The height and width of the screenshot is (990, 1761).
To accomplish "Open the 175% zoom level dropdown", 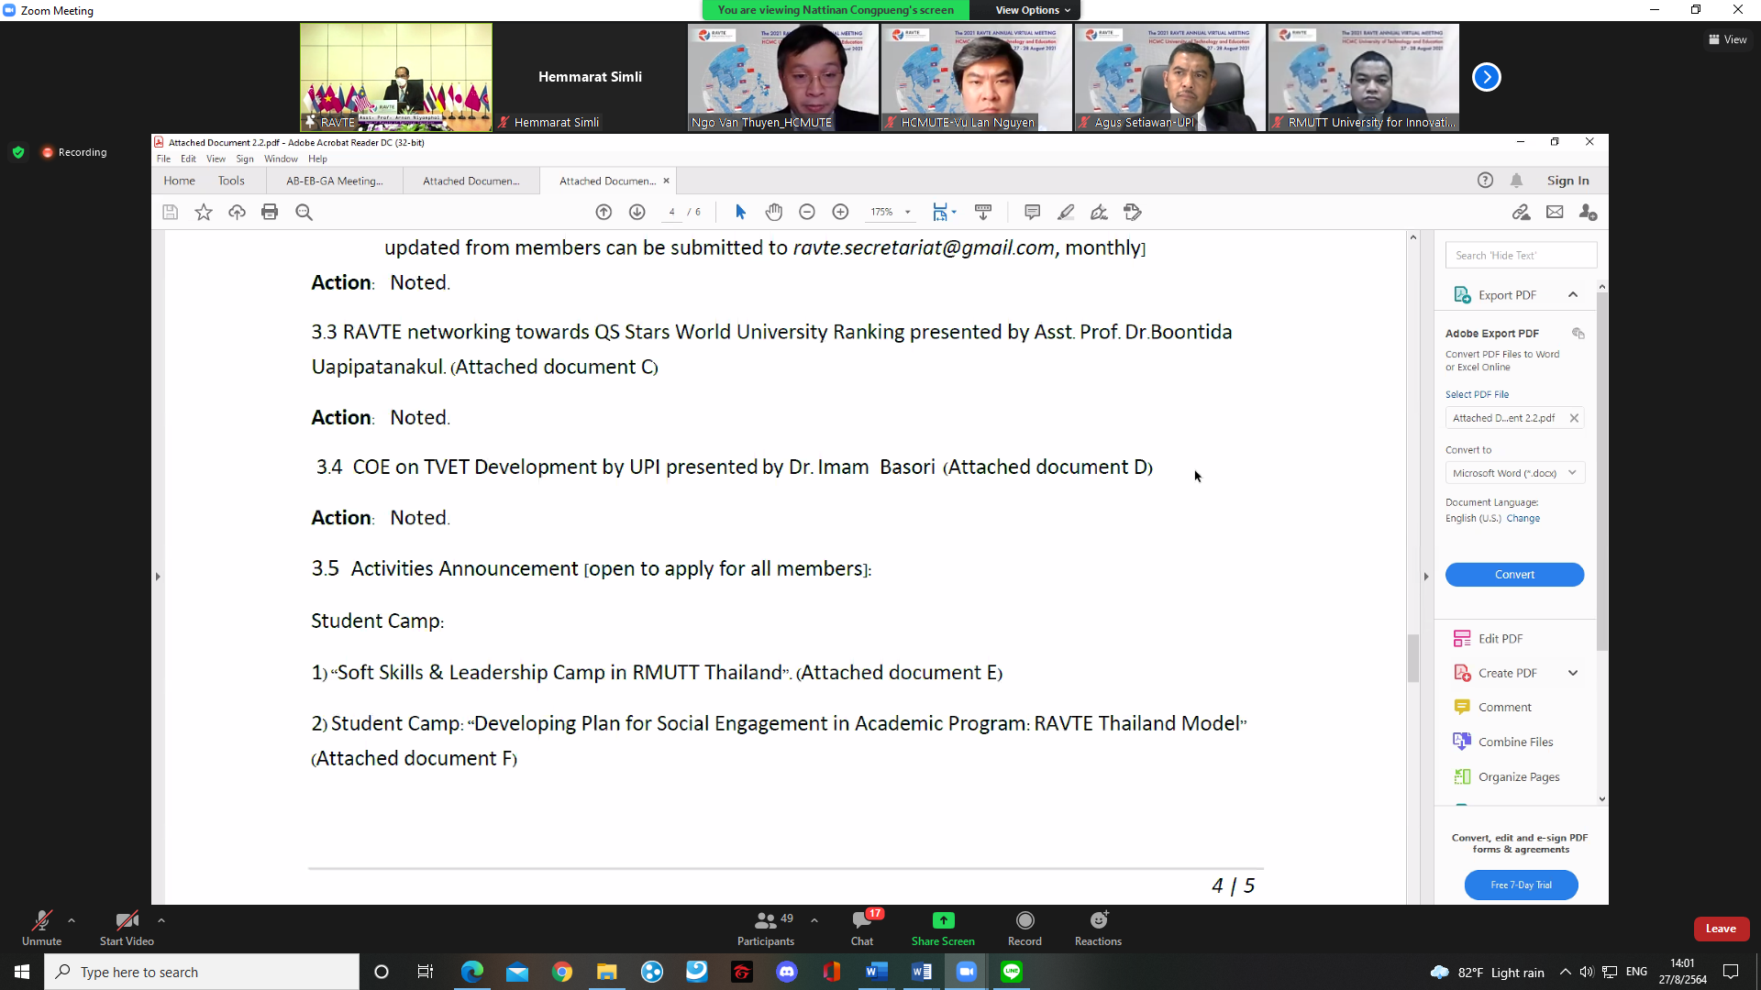I will (907, 213).
